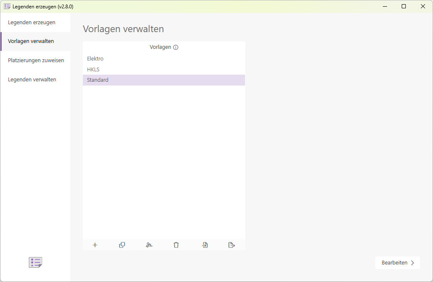Delete the template using the trash icon

tap(176, 245)
